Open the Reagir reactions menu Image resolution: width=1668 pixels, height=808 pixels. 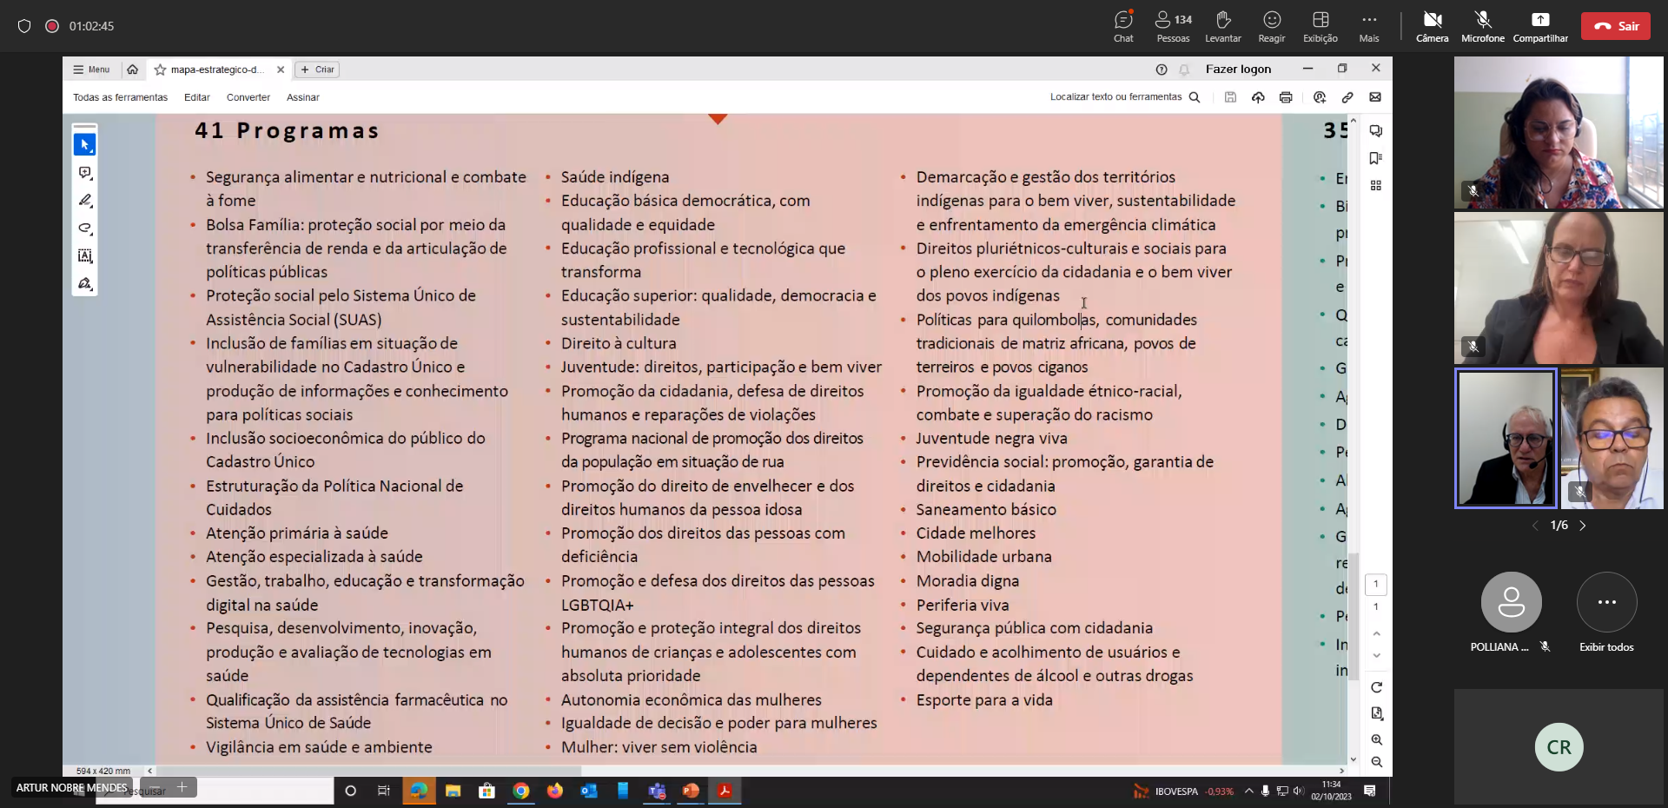coord(1271,26)
